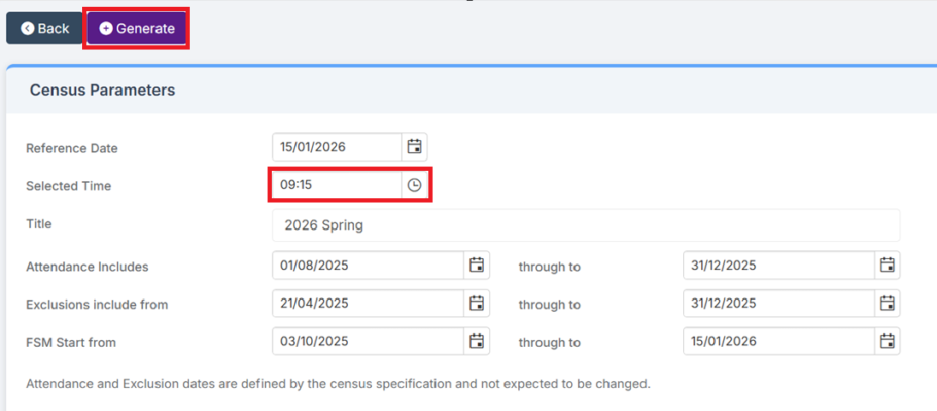Open calendar for FSM Start from date
The width and height of the screenshot is (937, 411).
(x=477, y=342)
